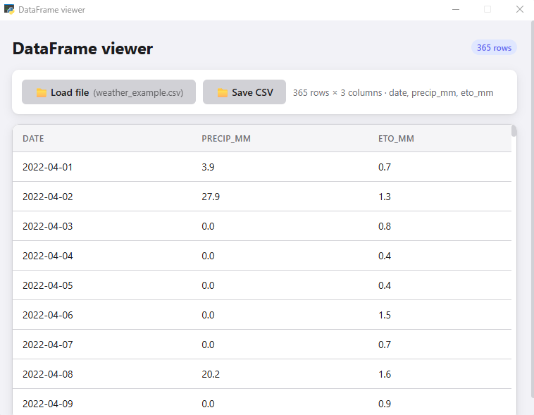Click the 2022-04-08 row date
Viewport: 534px width, 415px height.
tap(48, 374)
